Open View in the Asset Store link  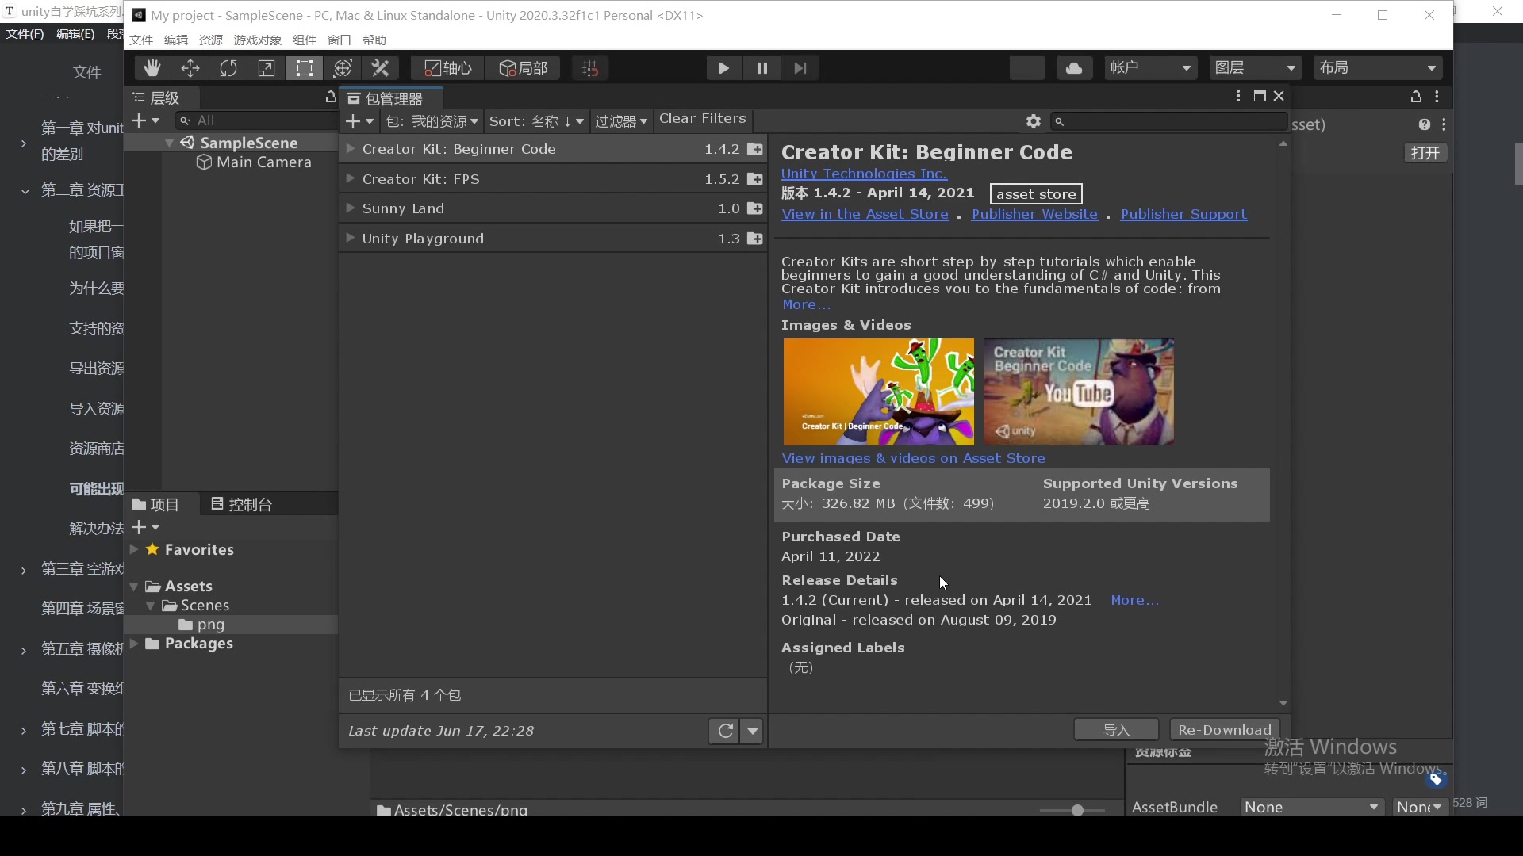coord(865,214)
